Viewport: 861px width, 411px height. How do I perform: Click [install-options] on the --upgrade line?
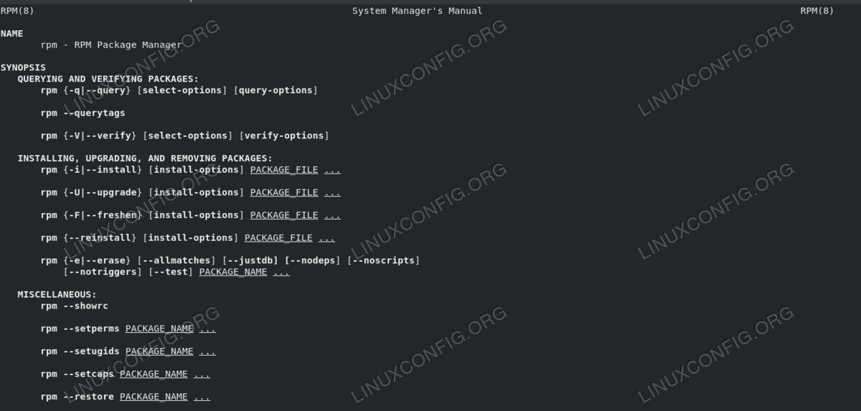197,192
